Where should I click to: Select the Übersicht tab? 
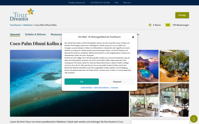point(15,34)
